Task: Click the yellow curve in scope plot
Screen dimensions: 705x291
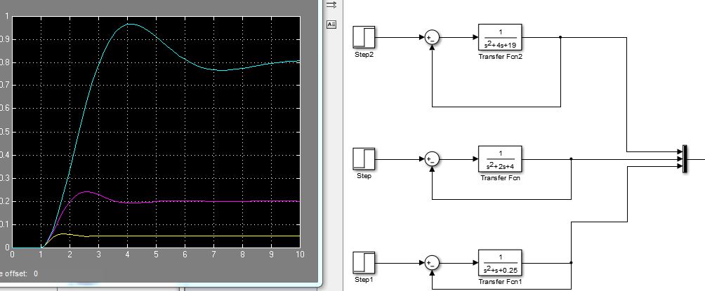Action: point(180,236)
